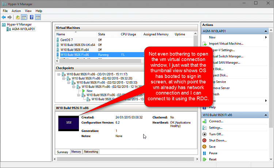Click the Connect icon in Actions
The width and height of the screenshot is (274, 168).
coord(205,121)
